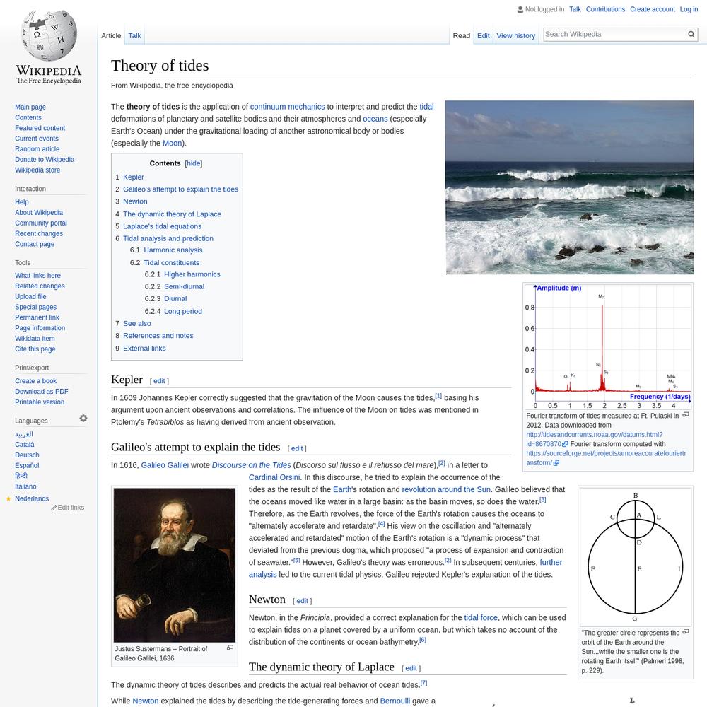
Task: Switch language to Deutsch
Action: coord(27,455)
